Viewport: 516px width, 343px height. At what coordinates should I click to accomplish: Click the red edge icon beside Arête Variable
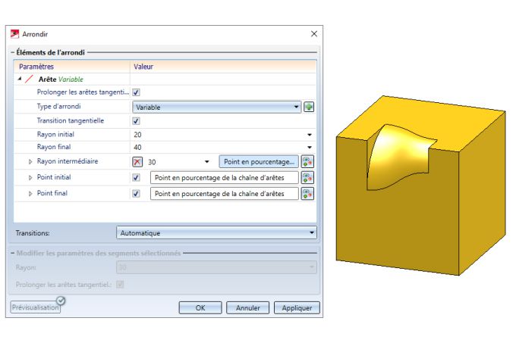30,79
